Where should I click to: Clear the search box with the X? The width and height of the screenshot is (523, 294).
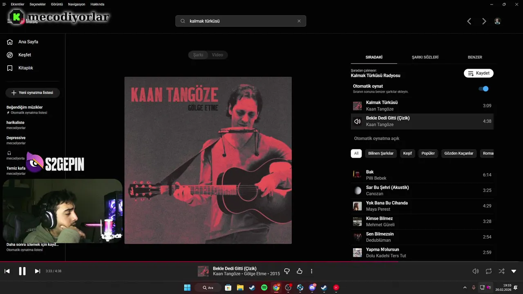pos(299,21)
